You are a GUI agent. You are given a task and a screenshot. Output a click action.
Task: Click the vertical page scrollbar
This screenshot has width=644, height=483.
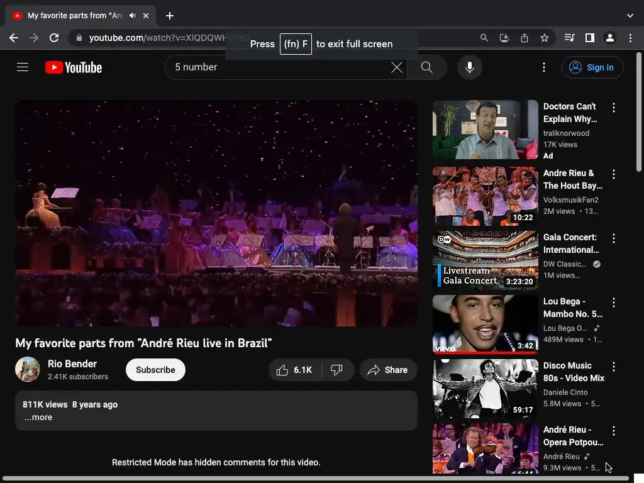coord(639,112)
